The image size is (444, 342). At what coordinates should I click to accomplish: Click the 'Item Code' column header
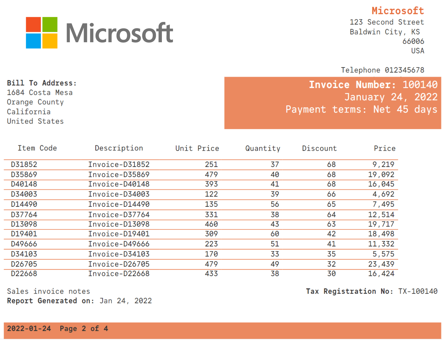pos(37,148)
